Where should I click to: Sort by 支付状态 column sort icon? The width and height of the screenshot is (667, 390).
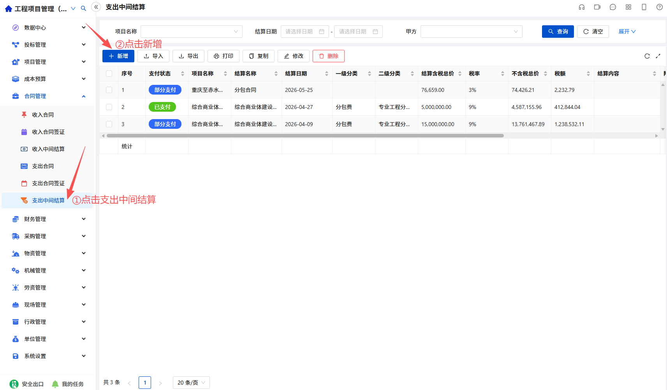183,74
